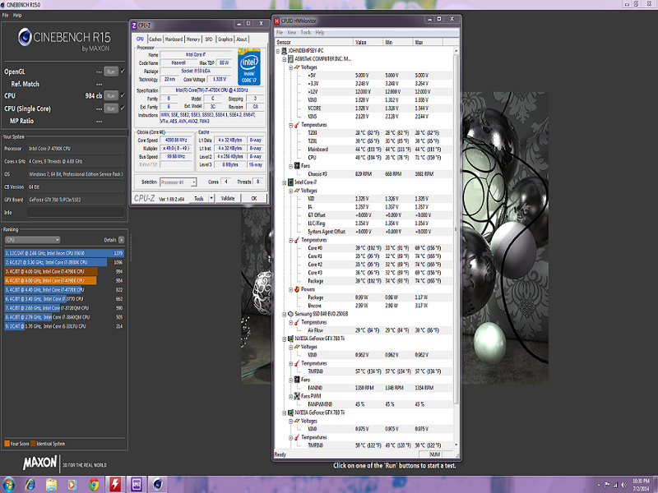The height and width of the screenshot is (493, 658).
Task: Launch Internet Explorer from the taskbar
Action: (30, 485)
